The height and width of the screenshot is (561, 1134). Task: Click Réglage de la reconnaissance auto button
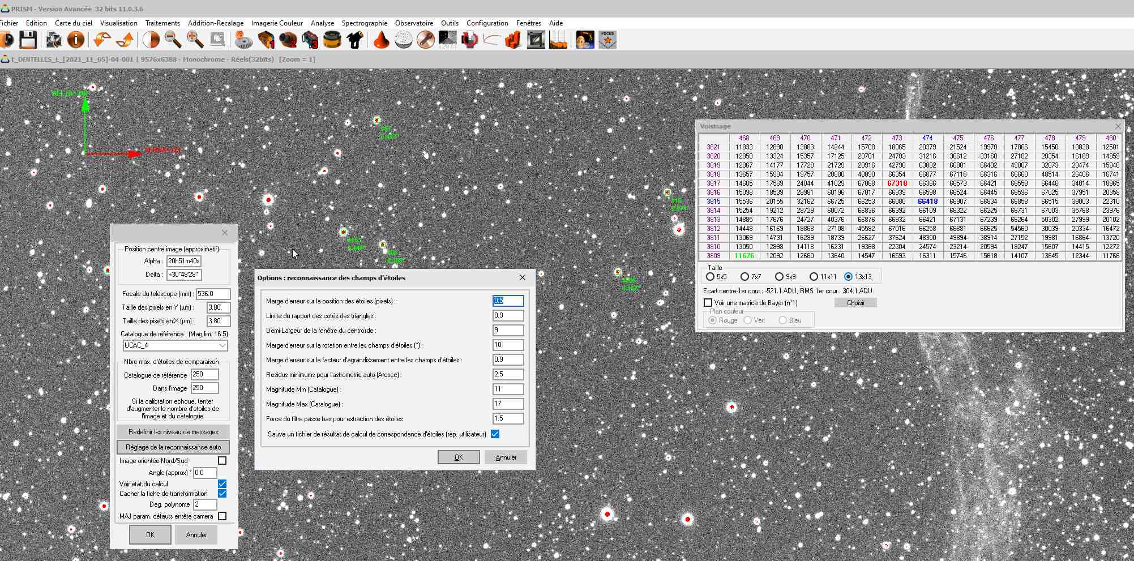coord(173,447)
